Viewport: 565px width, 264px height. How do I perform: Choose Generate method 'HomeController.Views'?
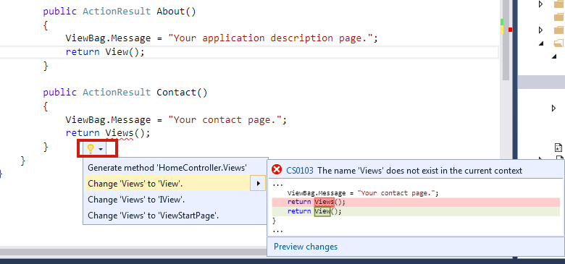coord(167,168)
